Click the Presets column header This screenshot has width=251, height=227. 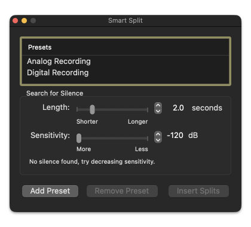pos(125,47)
